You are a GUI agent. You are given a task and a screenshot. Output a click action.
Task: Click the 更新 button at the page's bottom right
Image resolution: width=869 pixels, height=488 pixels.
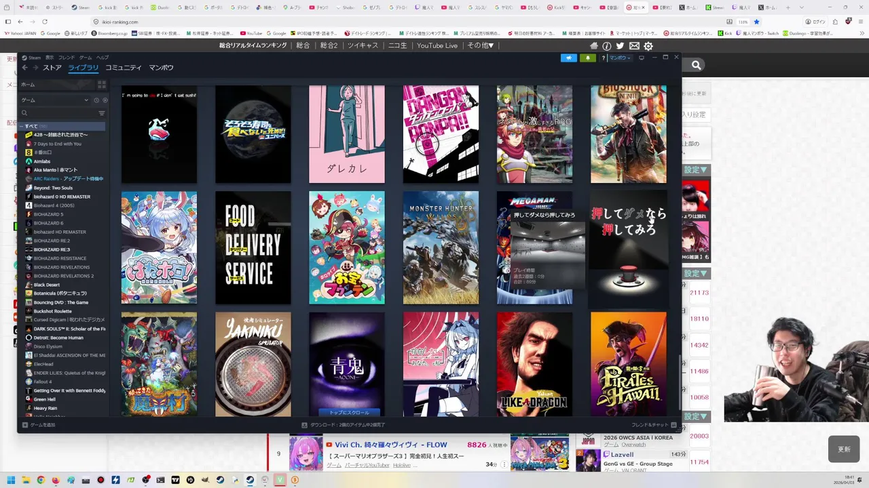click(x=844, y=449)
